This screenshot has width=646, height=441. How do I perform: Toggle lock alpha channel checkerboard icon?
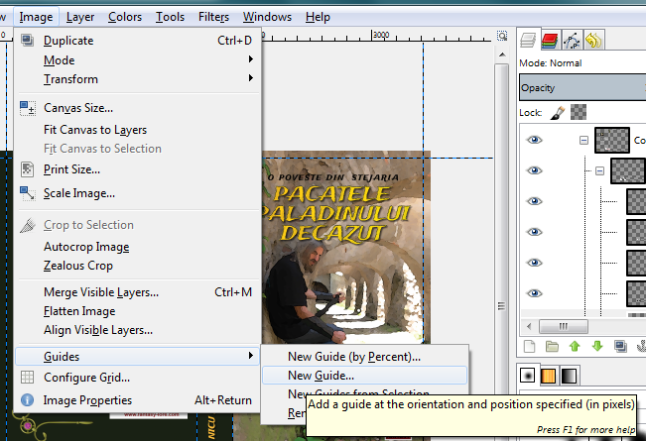coord(579,112)
